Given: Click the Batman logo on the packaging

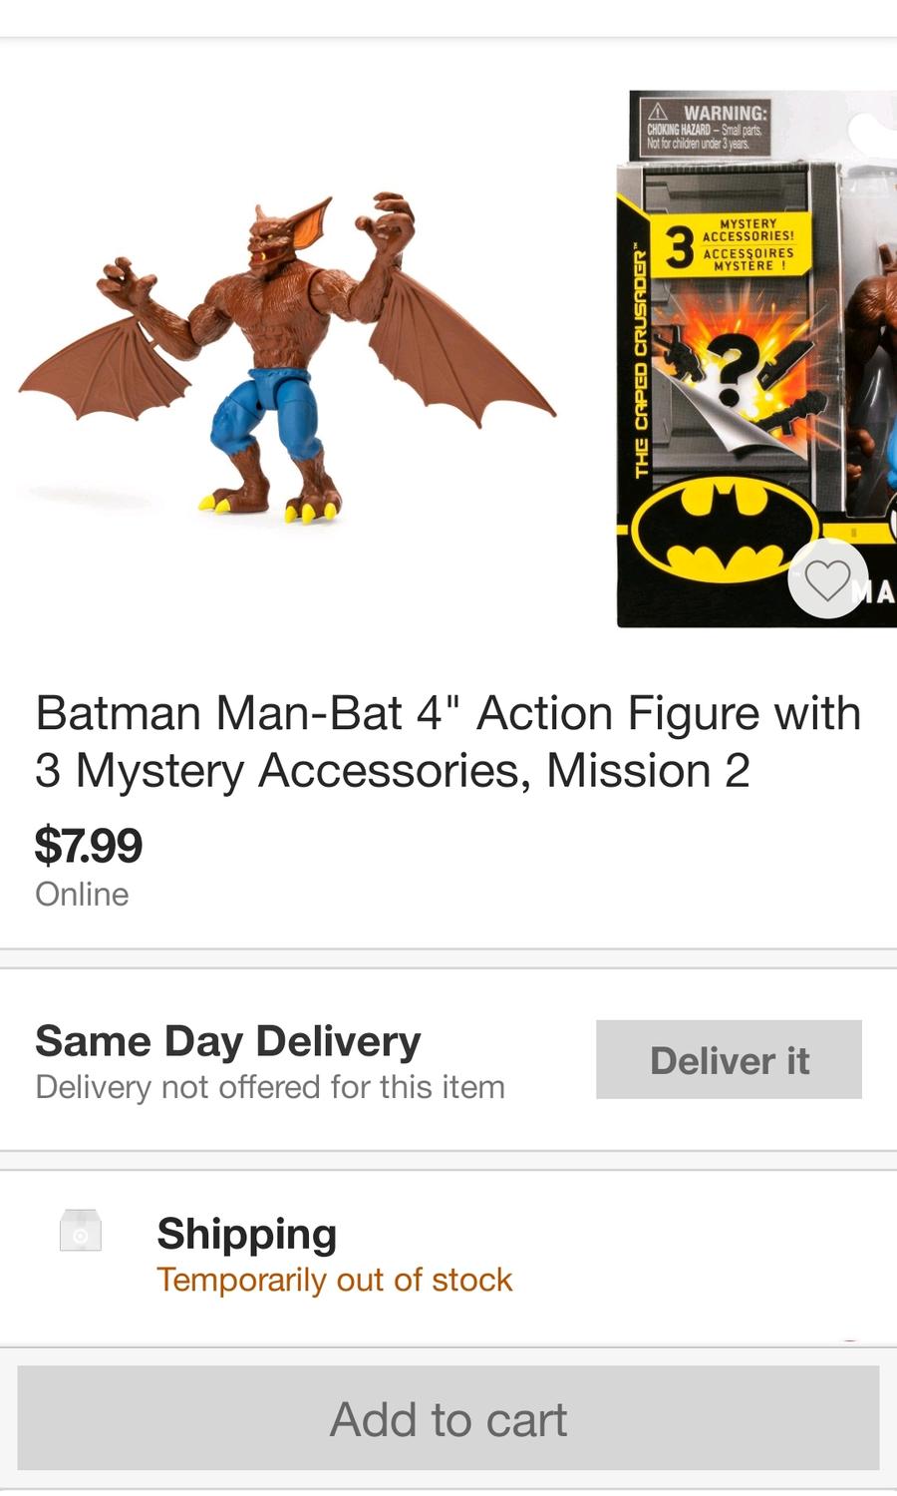Looking at the screenshot, I should (x=724, y=529).
